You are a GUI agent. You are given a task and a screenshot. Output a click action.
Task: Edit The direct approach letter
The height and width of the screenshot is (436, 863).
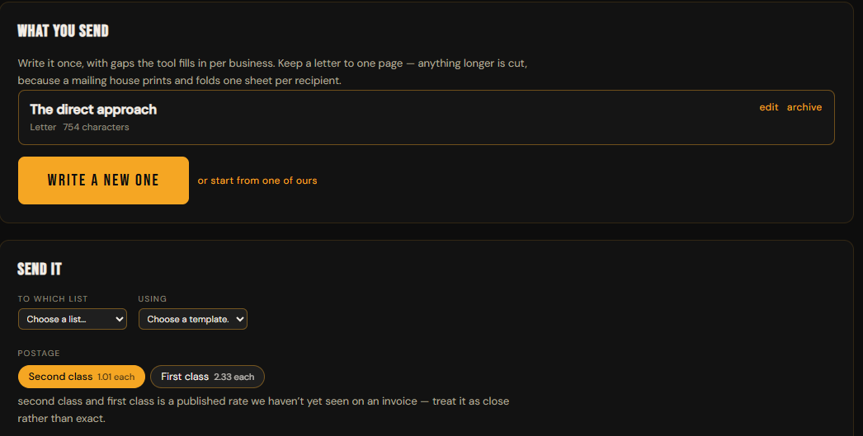point(768,107)
